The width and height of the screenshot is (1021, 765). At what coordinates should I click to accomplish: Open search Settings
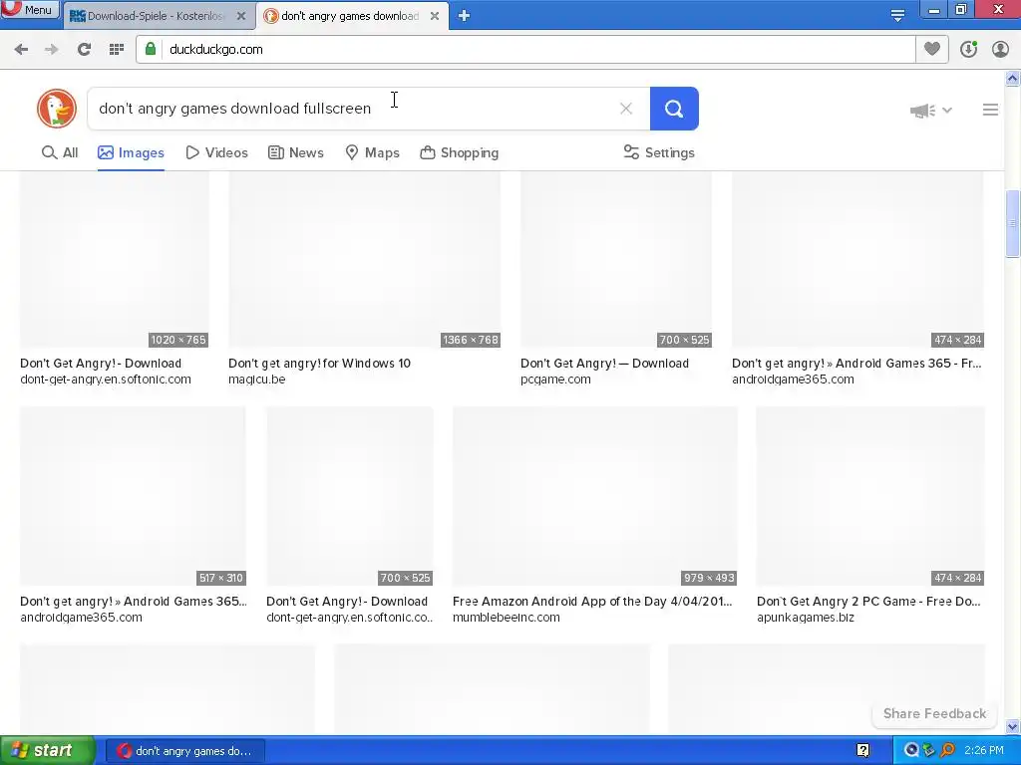click(x=659, y=152)
